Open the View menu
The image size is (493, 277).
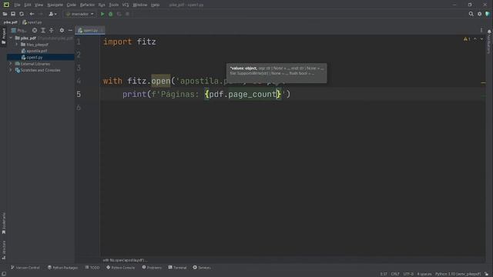(x=39, y=5)
